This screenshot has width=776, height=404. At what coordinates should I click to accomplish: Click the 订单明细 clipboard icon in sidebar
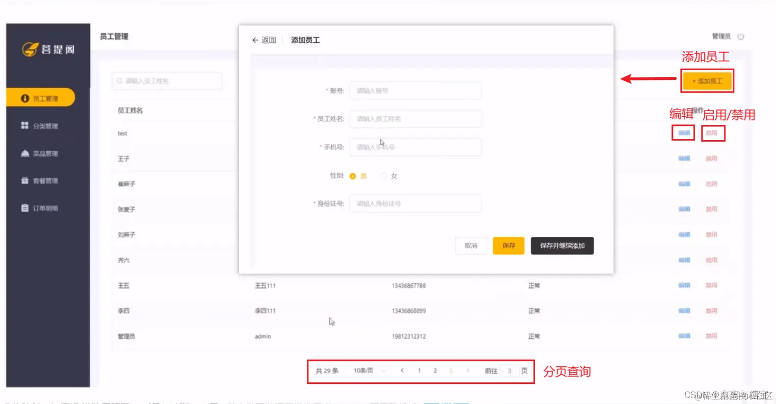click(x=25, y=208)
